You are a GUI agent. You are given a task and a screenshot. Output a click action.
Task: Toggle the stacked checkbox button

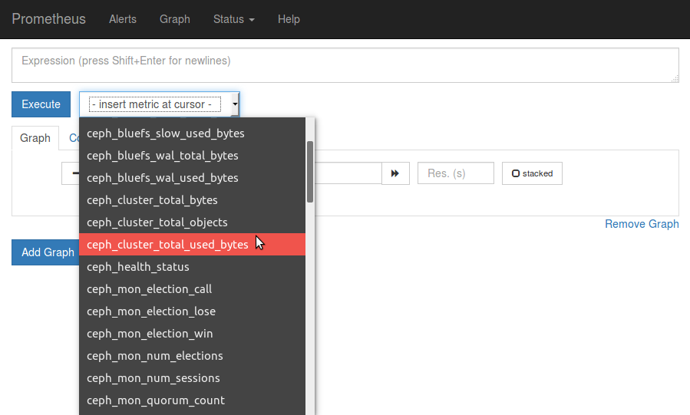tap(532, 173)
